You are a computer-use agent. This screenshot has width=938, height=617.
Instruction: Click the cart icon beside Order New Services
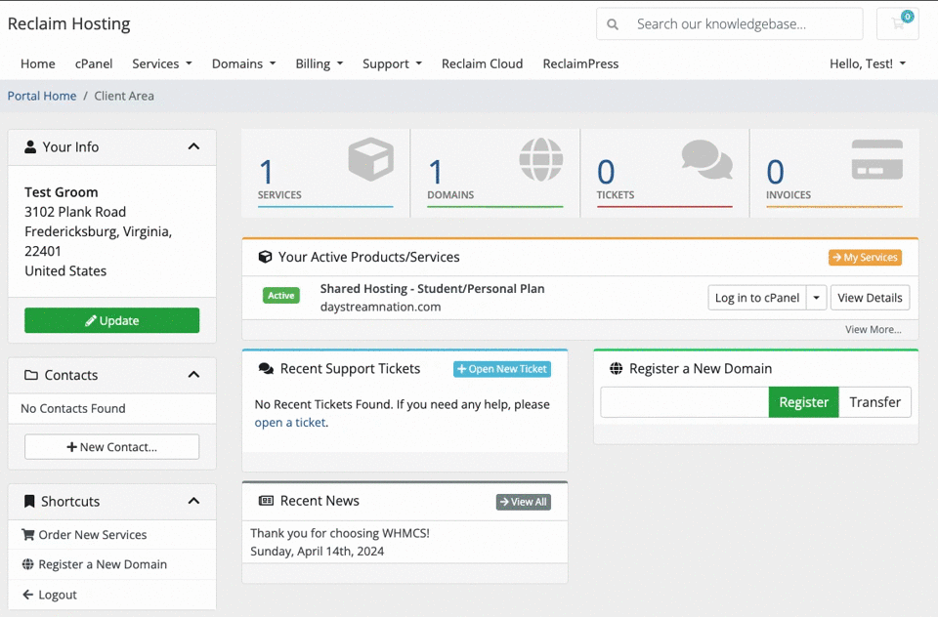tap(28, 534)
